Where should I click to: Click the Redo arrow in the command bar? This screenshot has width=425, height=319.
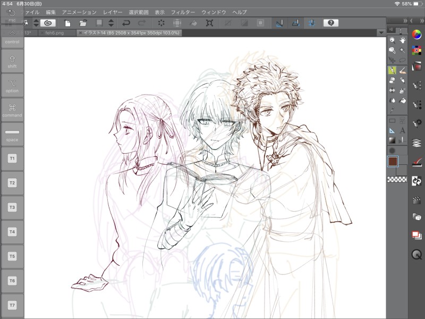[x=142, y=23]
